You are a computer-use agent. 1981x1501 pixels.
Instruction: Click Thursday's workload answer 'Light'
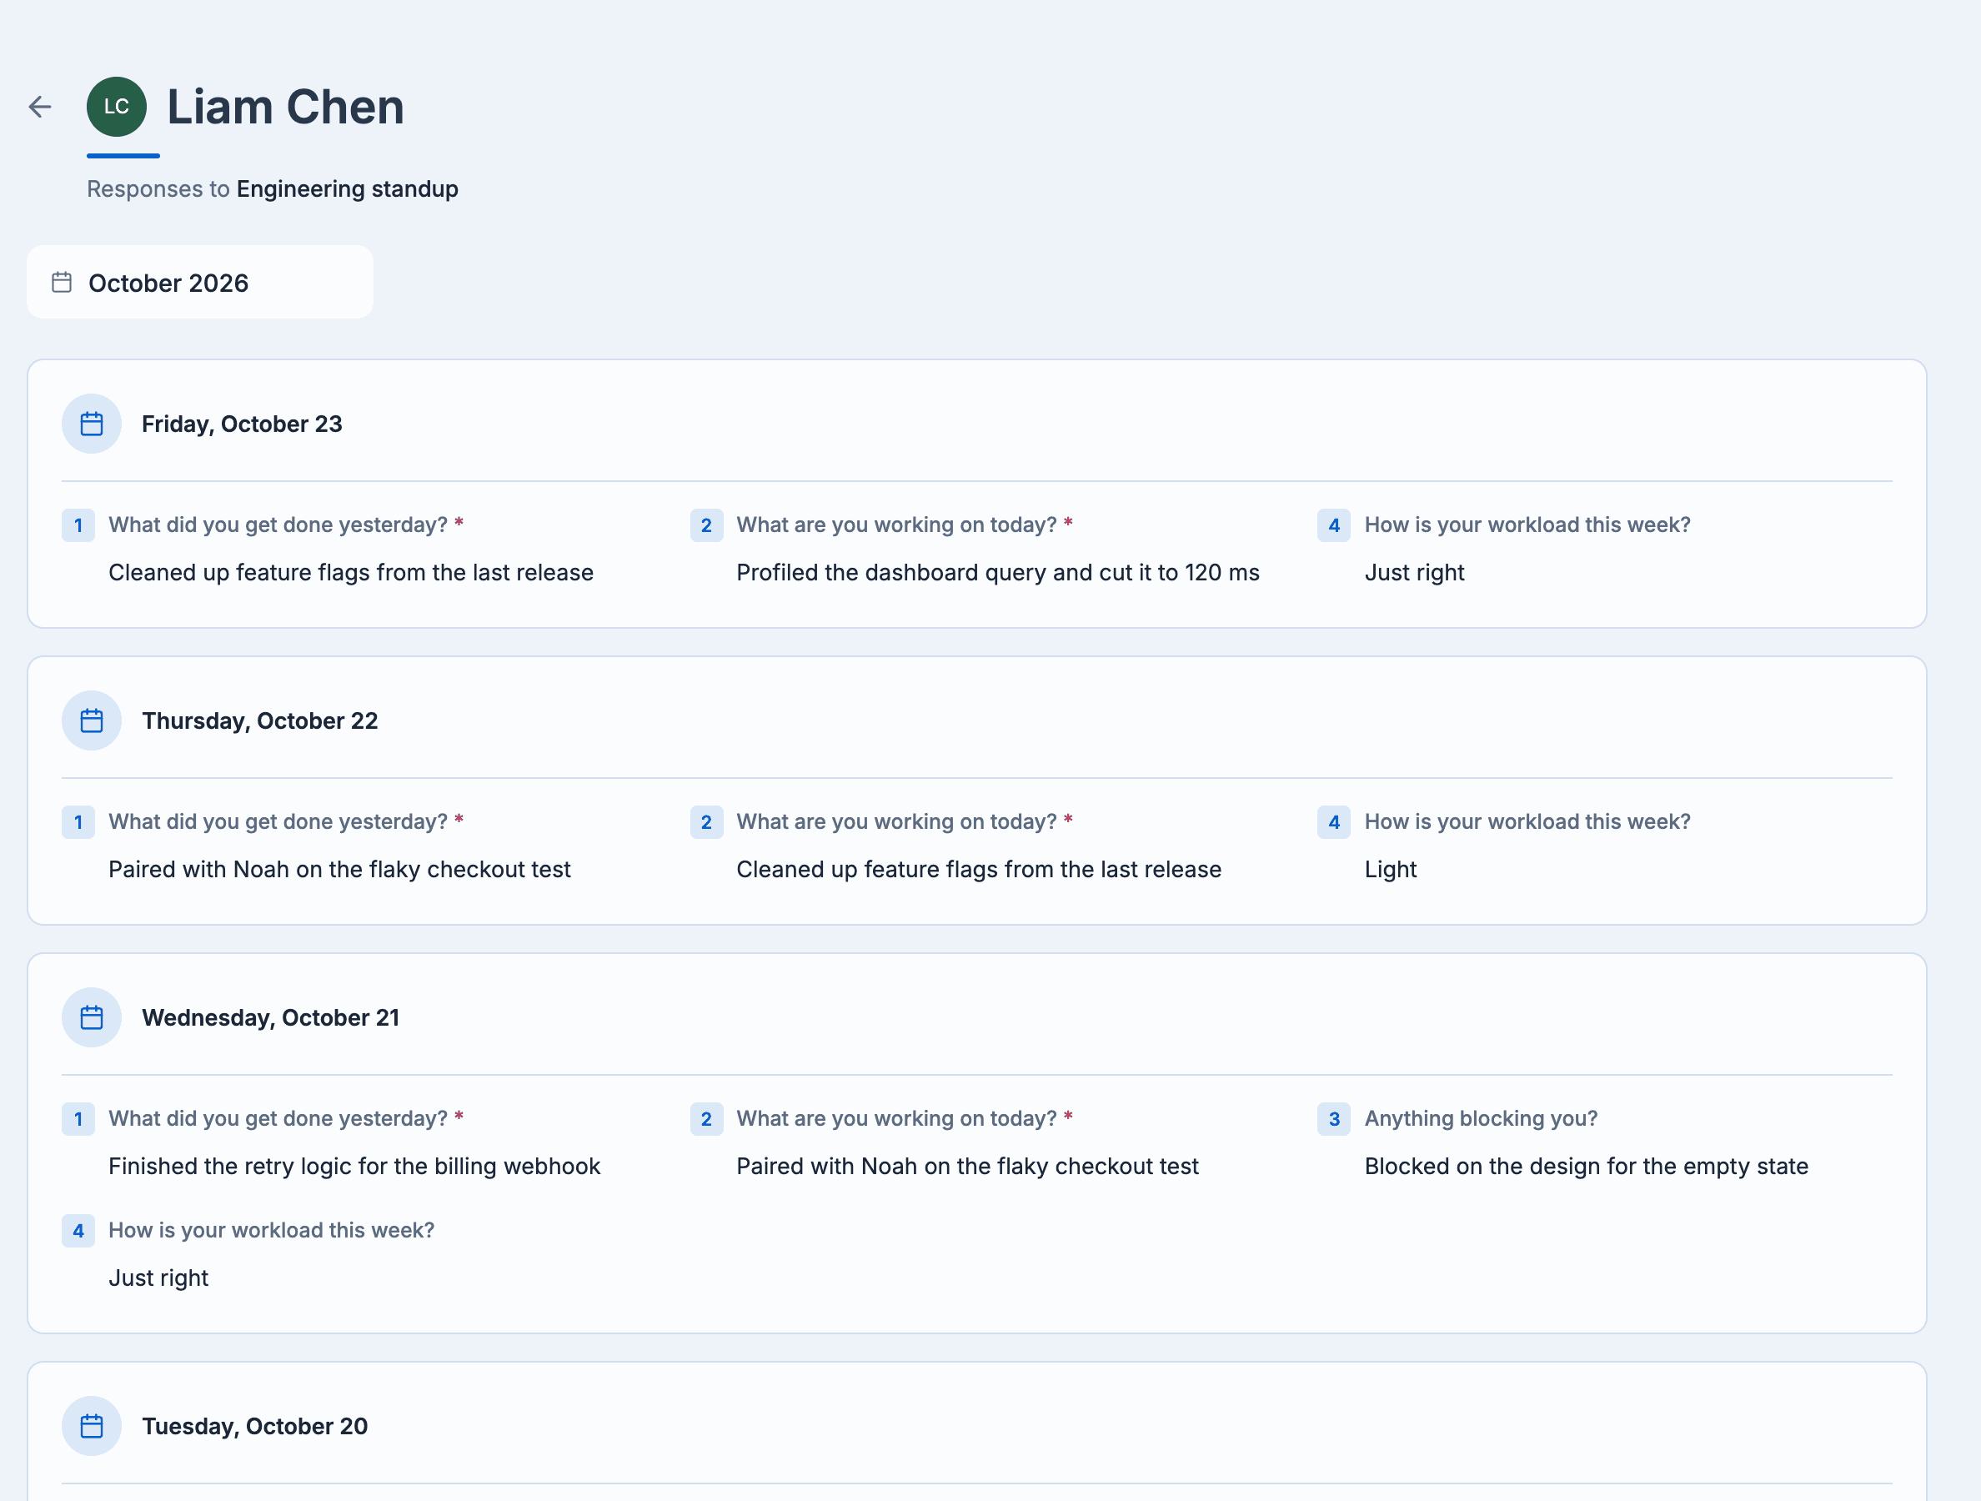(x=1390, y=870)
